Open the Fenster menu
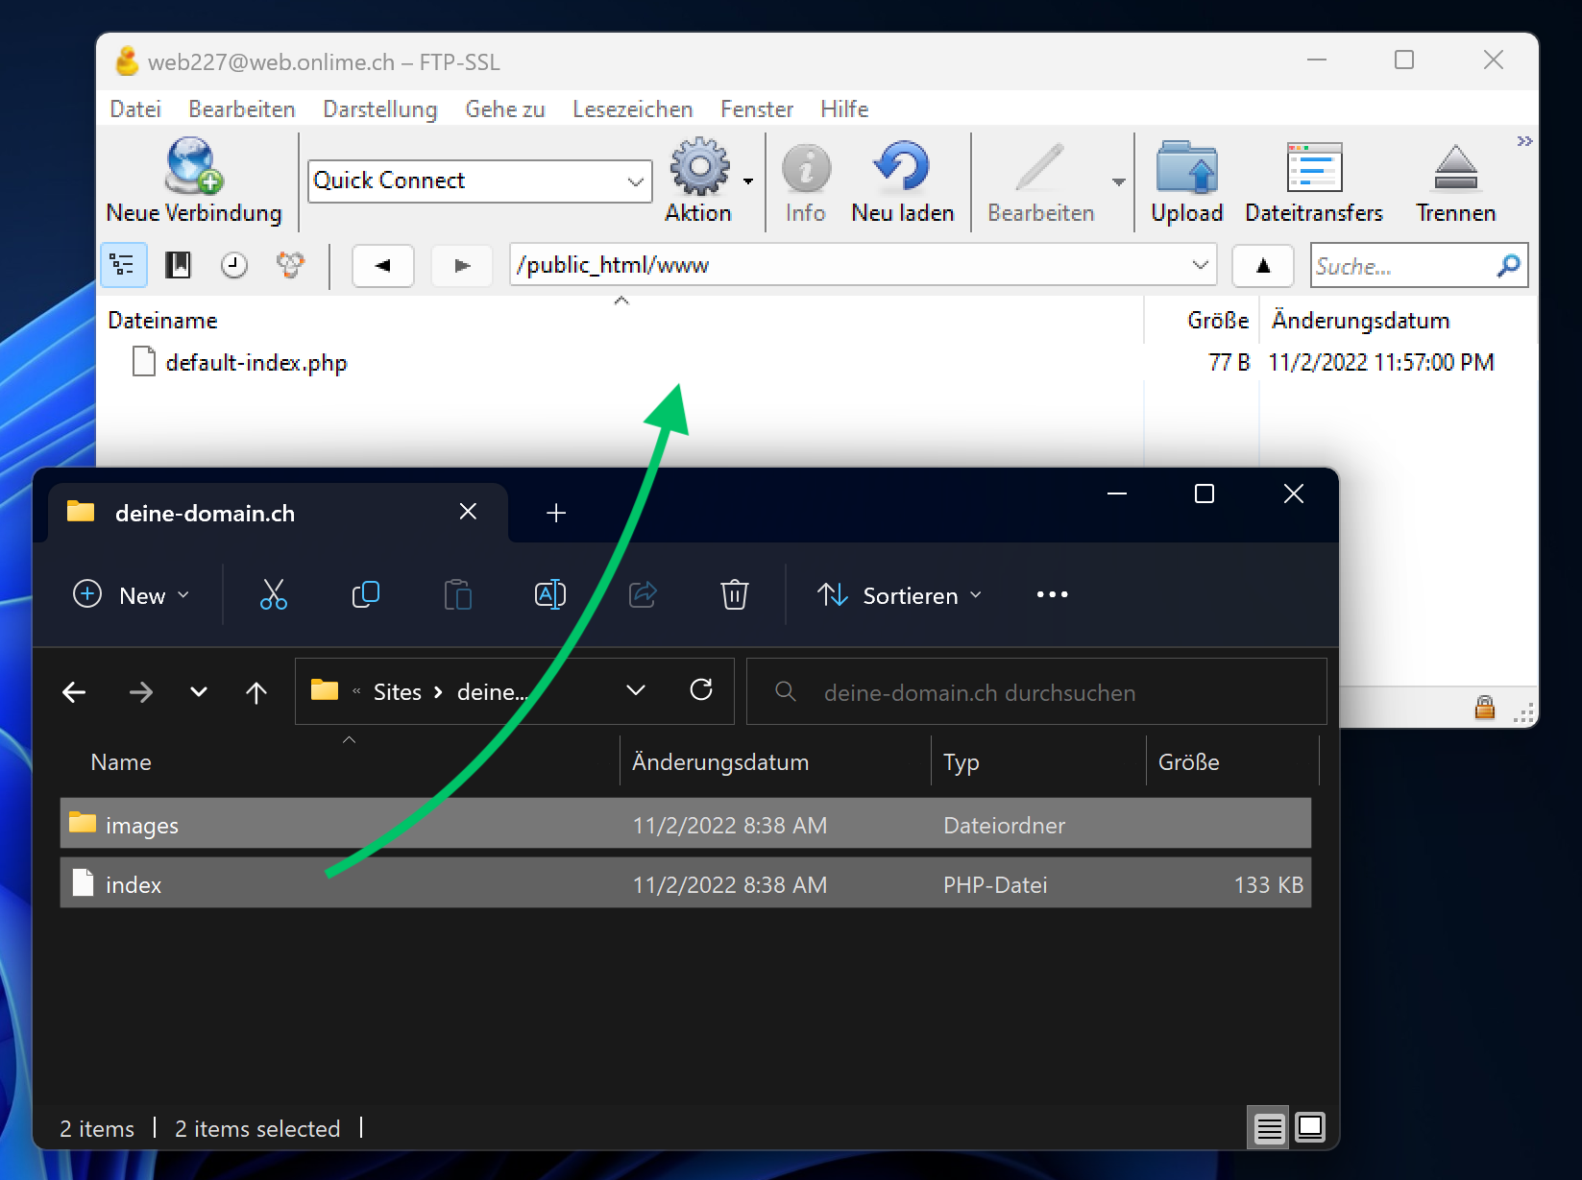 point(757,109)
